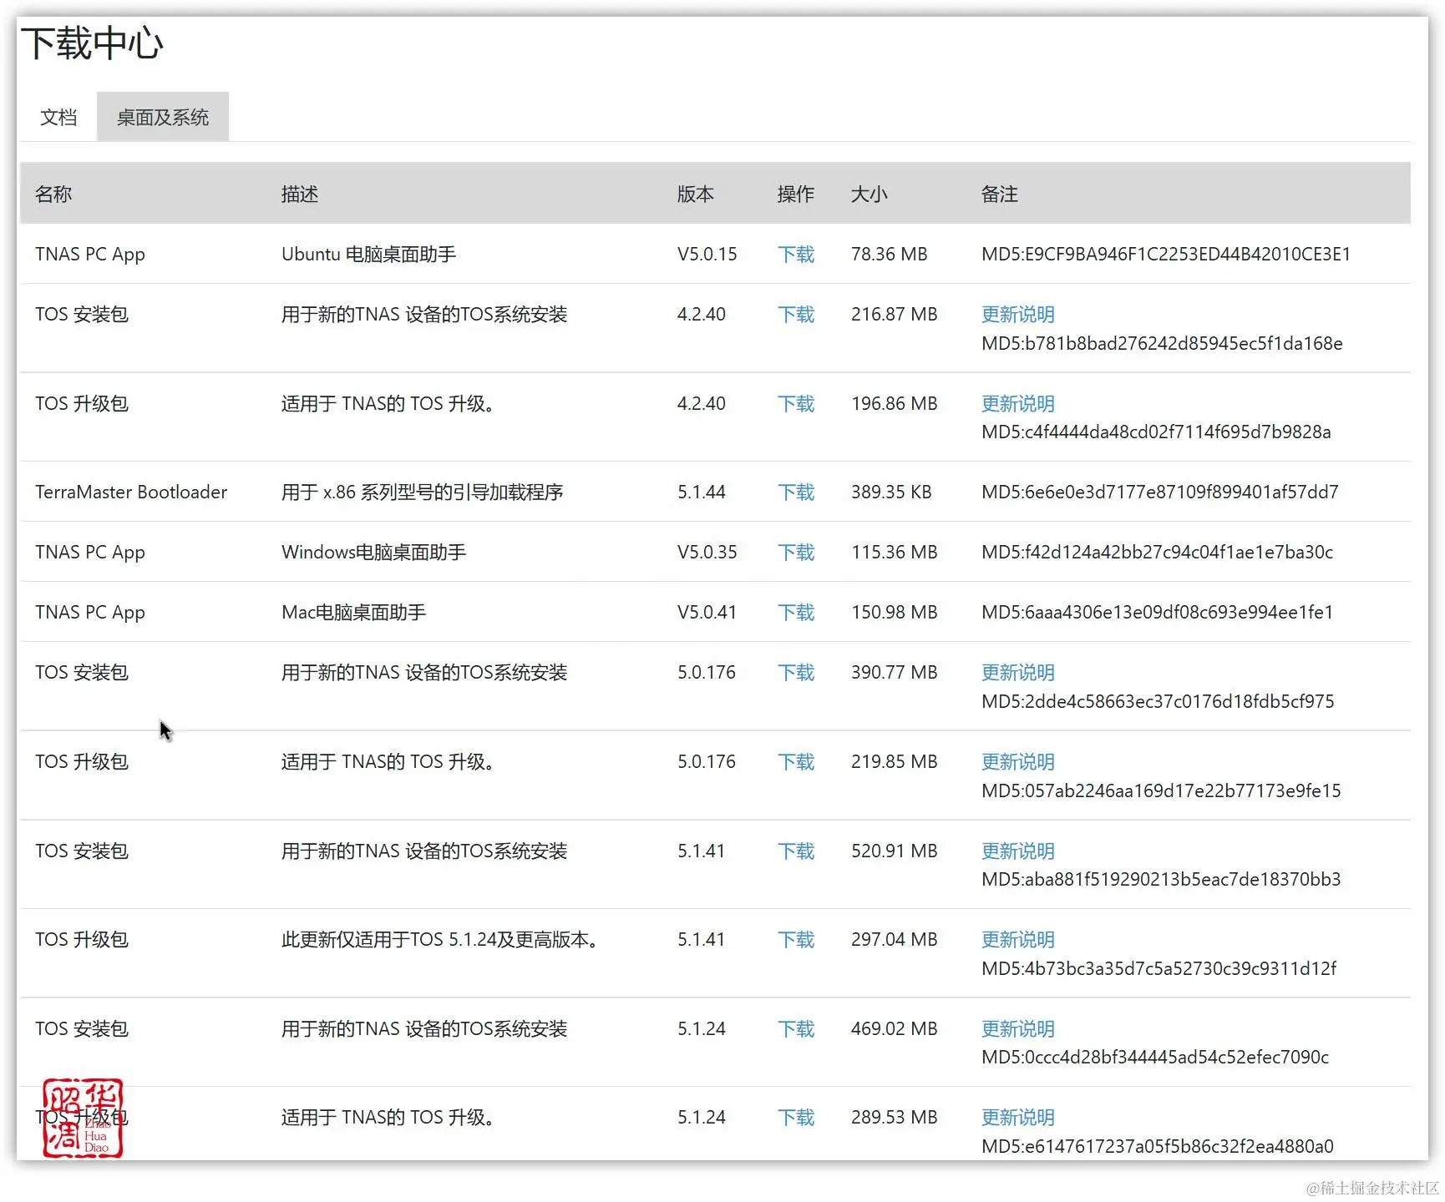Click the 用于 x.86 系列型号的引导加载程序 description

tap(422, 492)
